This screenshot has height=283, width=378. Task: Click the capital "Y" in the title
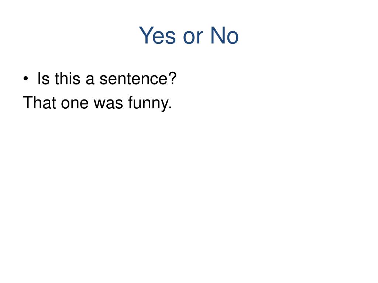click(x=145, y=35)
